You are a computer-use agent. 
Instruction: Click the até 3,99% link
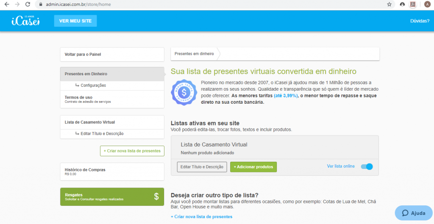[x=286, y=96]
